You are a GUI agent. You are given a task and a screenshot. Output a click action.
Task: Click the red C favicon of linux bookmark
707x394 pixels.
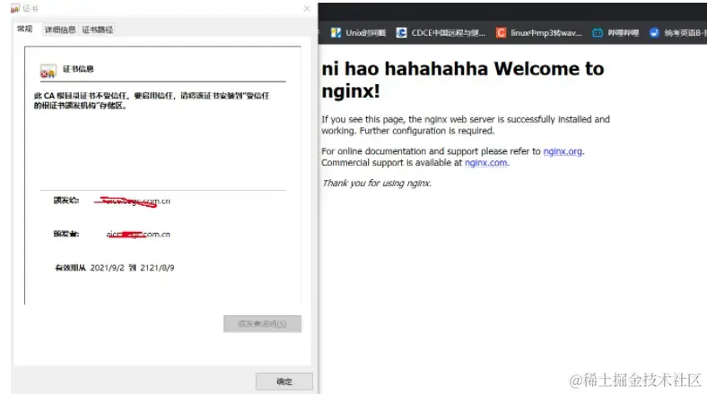[x=501, y=33]
